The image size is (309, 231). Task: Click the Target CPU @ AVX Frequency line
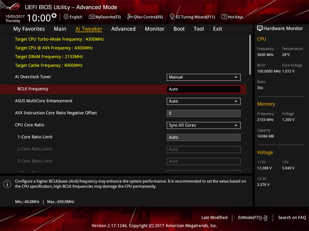[54, 48]
